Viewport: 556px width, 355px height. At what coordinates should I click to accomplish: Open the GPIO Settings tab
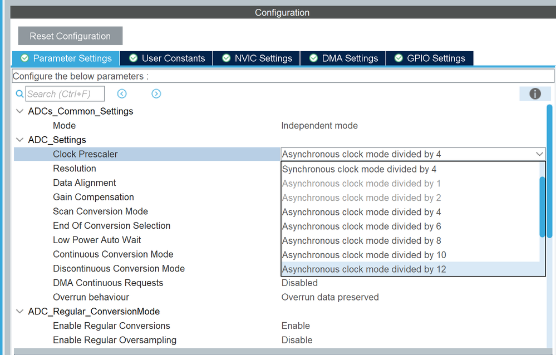click(x=430, y=58)
